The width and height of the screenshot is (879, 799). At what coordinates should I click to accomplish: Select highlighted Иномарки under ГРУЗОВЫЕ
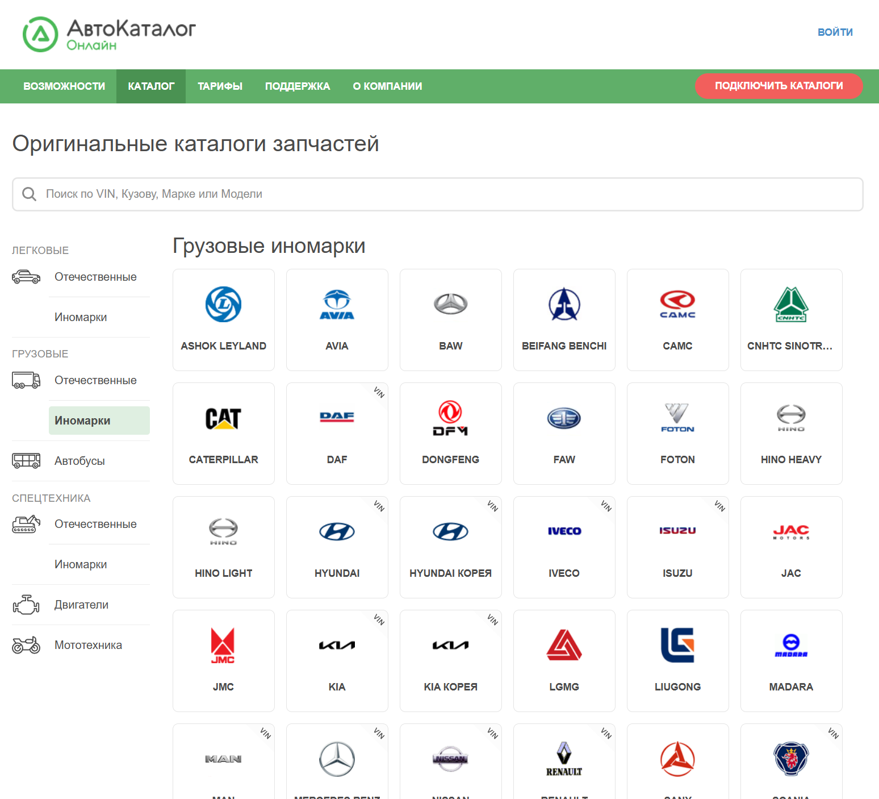(x=99, y=421)
